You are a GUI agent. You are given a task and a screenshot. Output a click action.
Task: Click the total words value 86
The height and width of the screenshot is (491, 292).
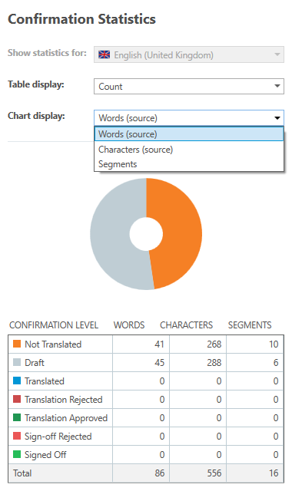tap(159, 473)
